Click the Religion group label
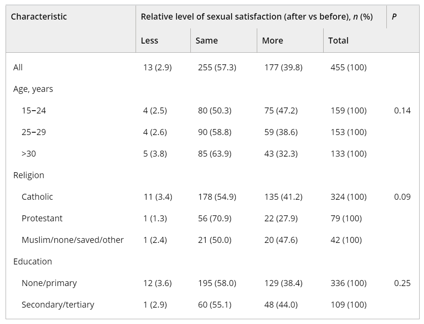This screenshot has height=324, width=424. tap(29, 175)
